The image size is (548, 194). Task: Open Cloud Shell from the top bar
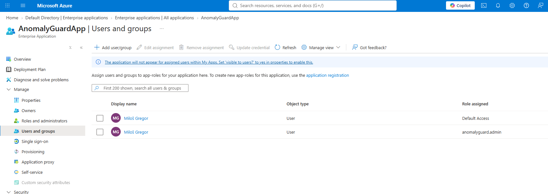pos(484,5)
